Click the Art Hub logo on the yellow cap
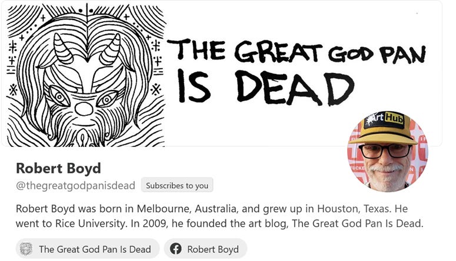The image size is (456, 261). 385,119
